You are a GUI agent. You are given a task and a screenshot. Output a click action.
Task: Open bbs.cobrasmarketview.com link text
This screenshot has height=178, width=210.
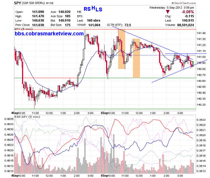(x=49, y=33)
